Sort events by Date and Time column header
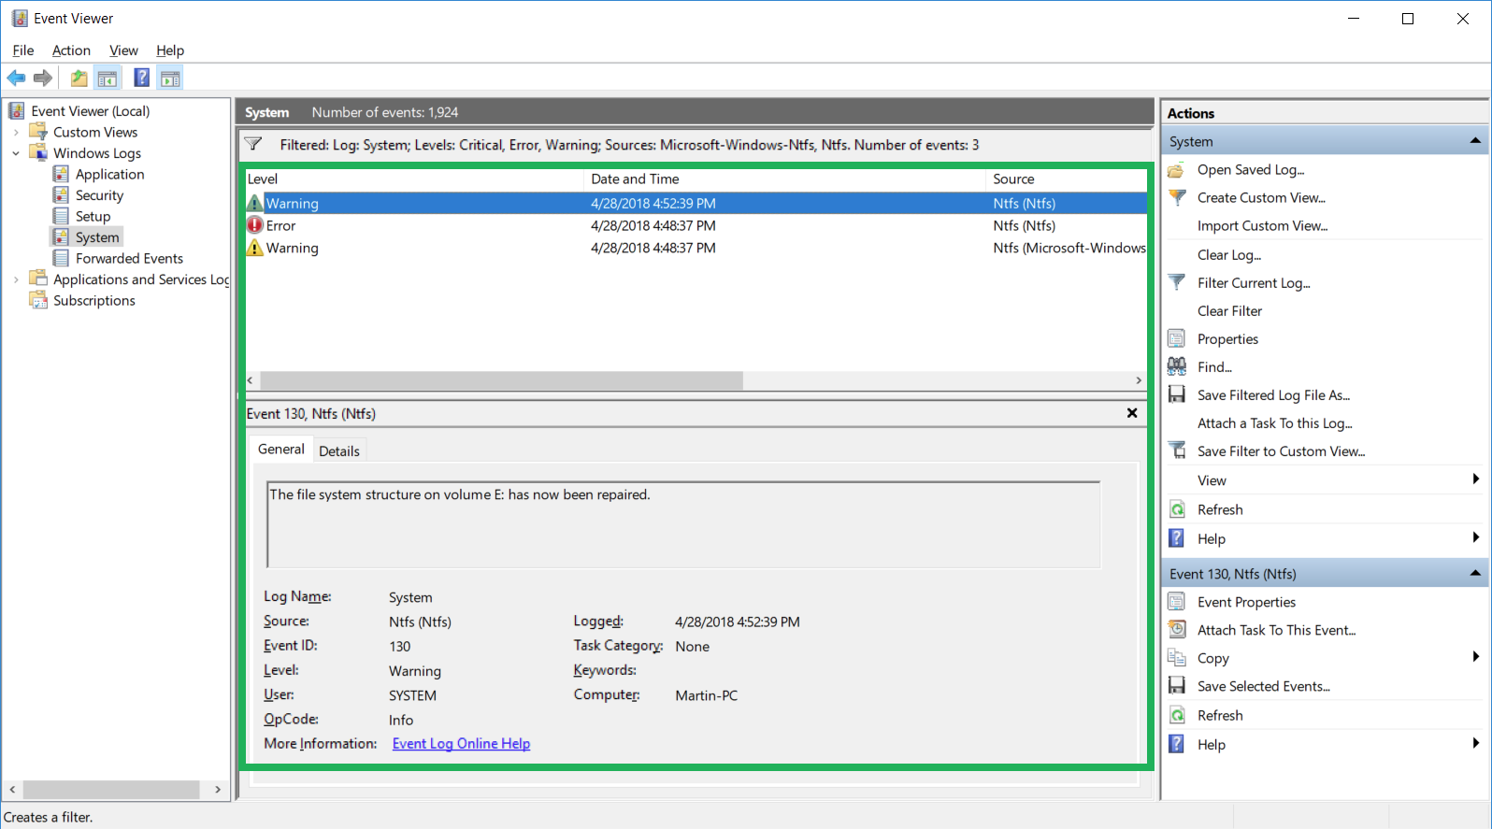1492x829 pixels. pyautogui.click(x=784, y=179)
